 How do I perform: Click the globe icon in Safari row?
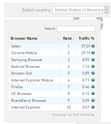click(93, 46)
